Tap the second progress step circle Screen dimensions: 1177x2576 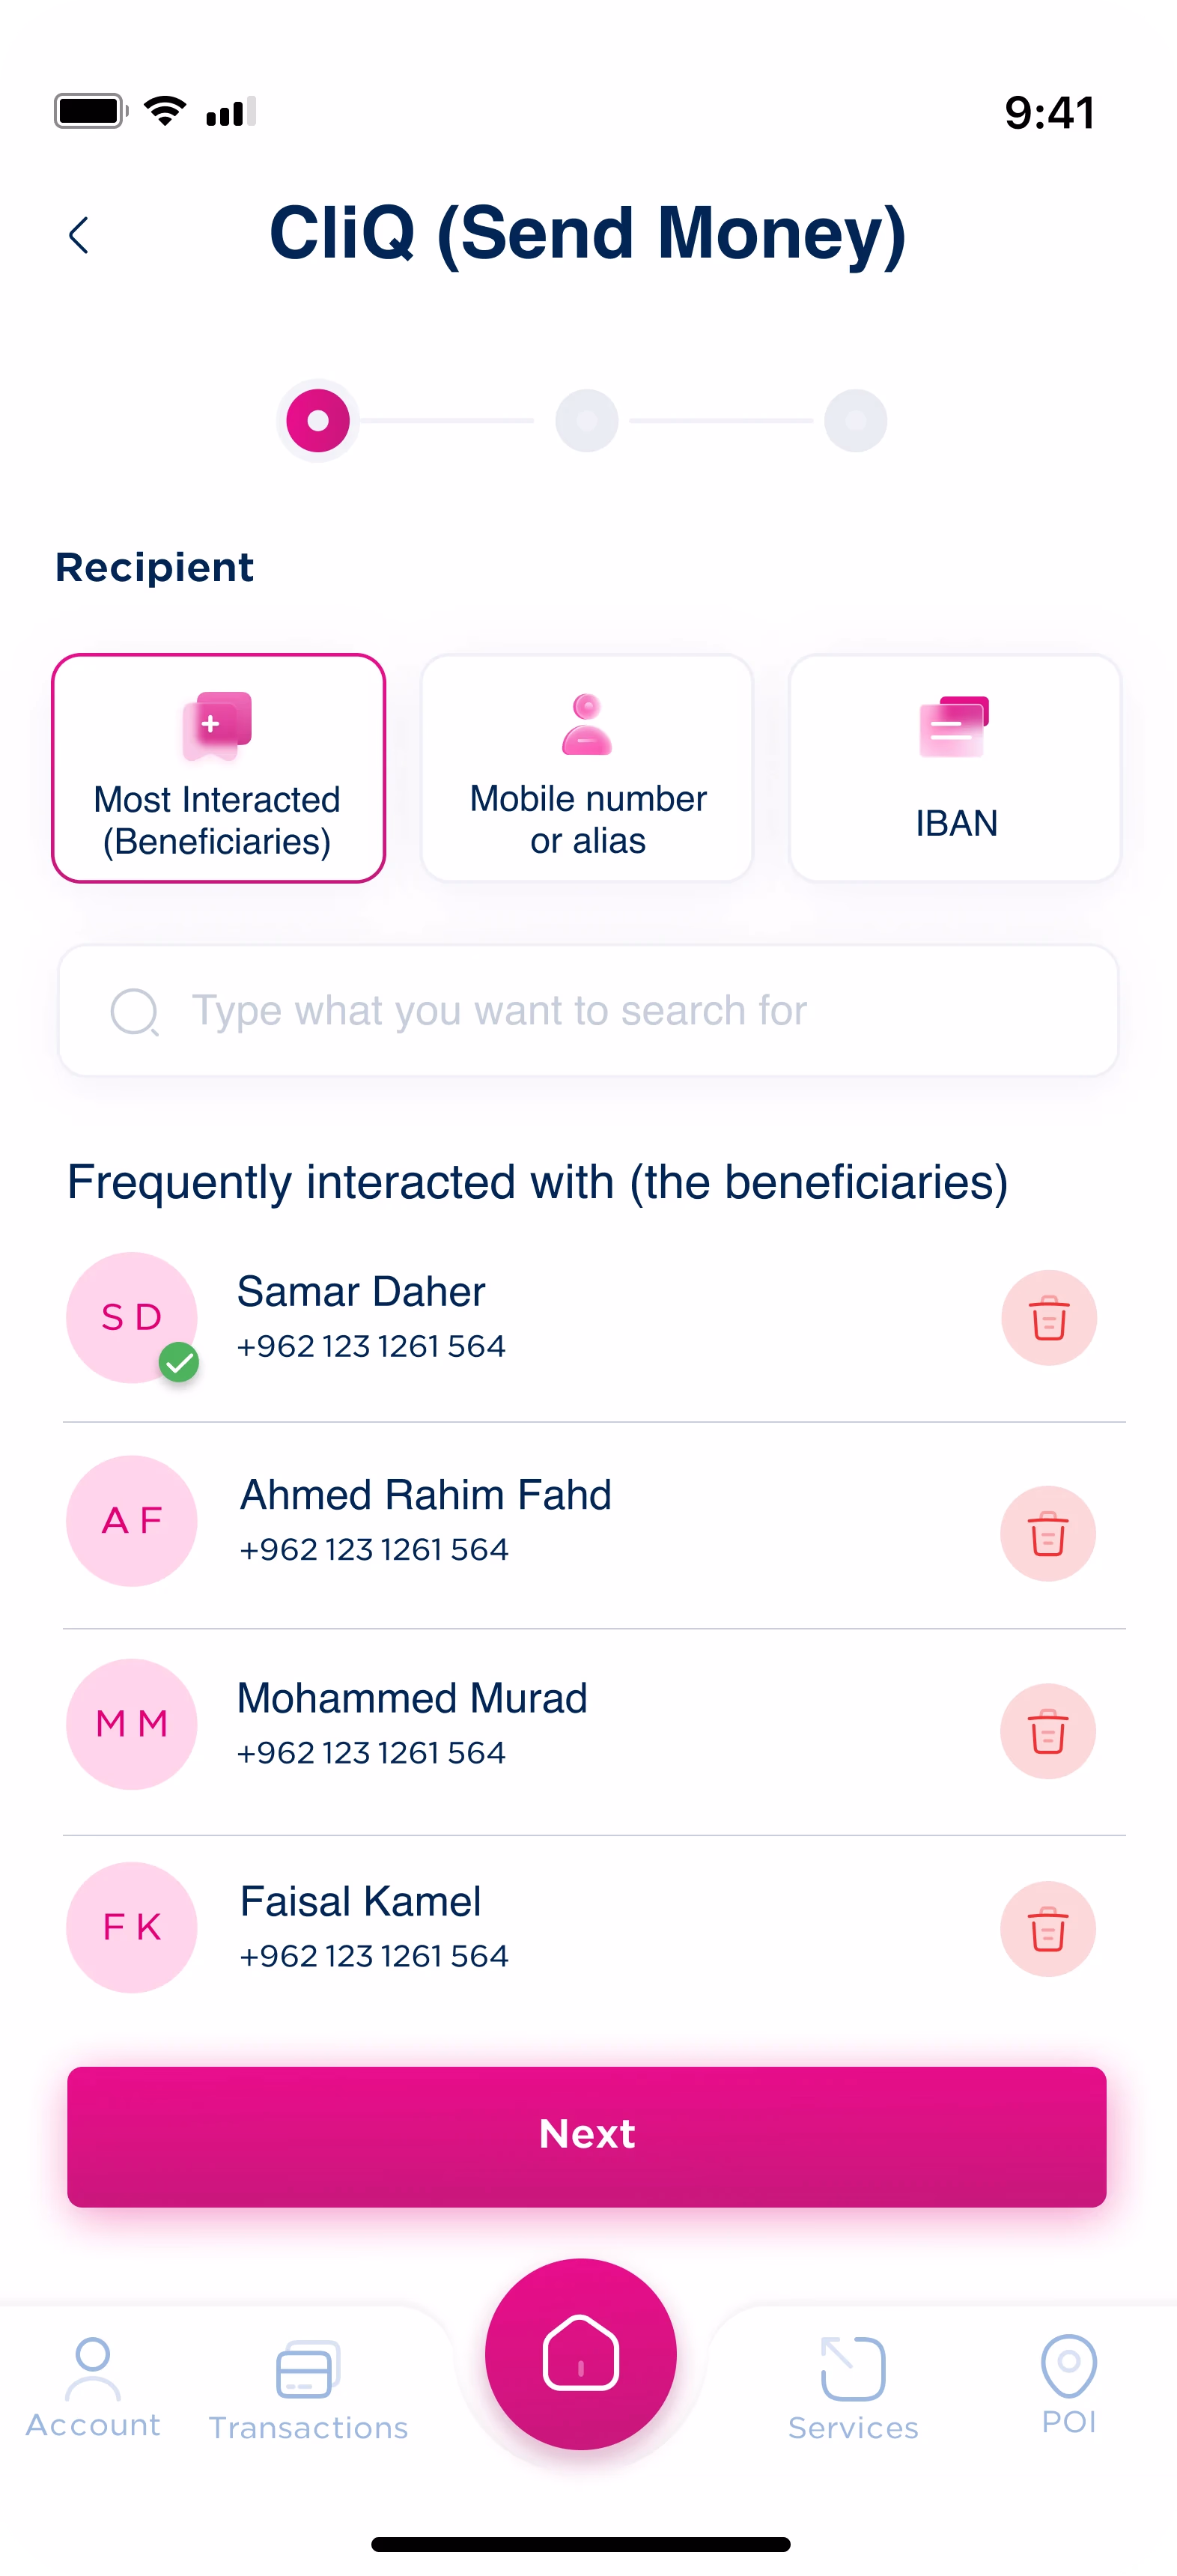click(587, 421)
